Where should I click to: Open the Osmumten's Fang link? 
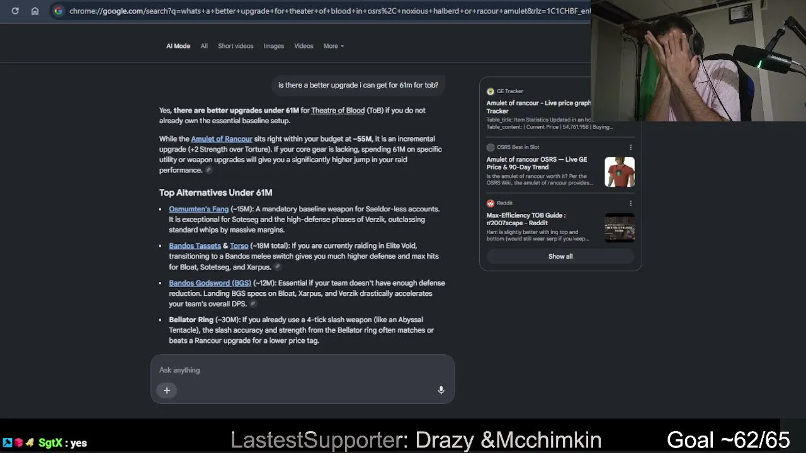198,209
